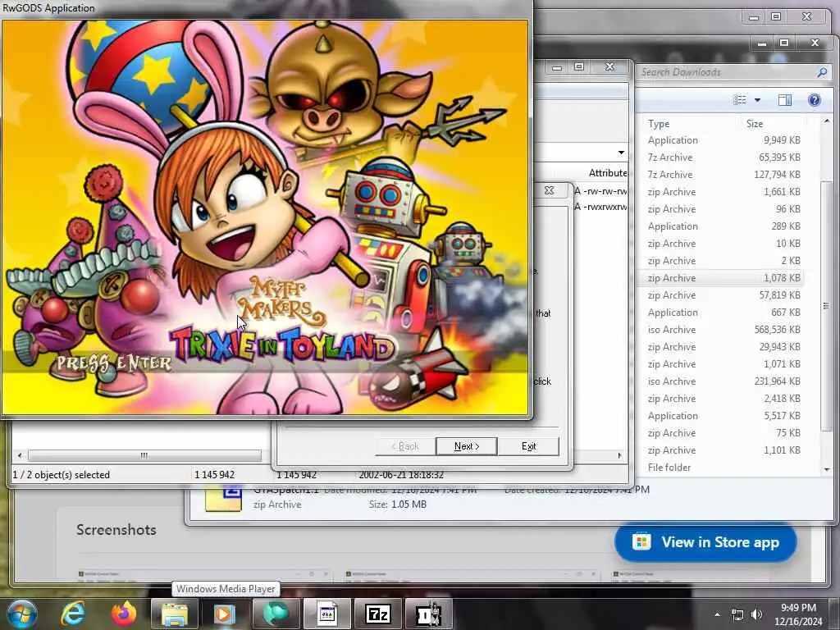The height and width of the screenshot is (630, 840).
Task: Click the Attributes column header in 7-Zip
Action: tap(608, 172)
